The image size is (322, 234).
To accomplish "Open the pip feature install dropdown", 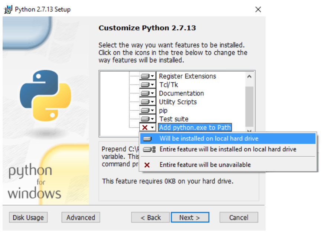I will click(147, 110).
